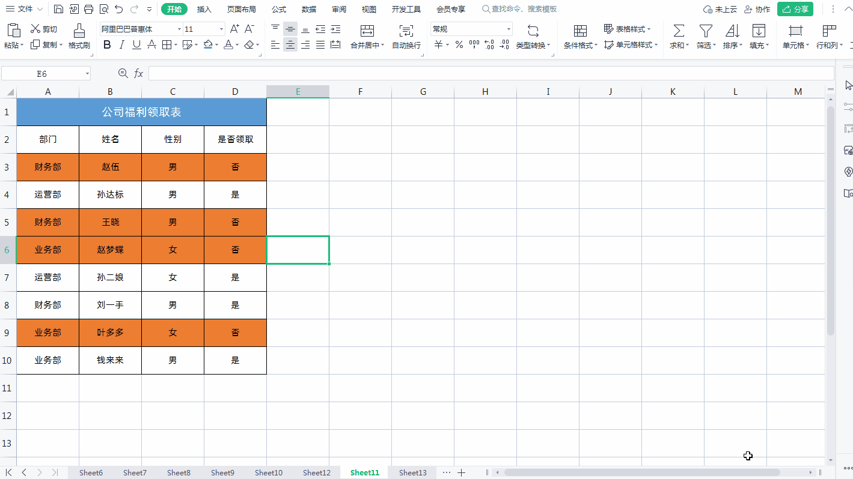Switch to sheet tab Sheet13
Image resolution: width=853 pixels, height=479 pixels.
413,472
